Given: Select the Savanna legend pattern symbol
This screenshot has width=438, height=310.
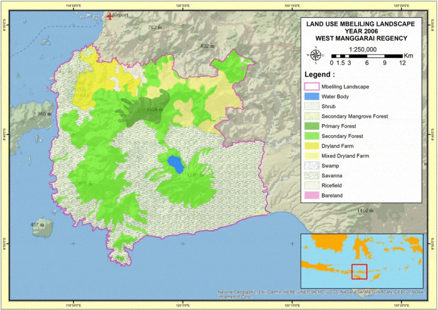Looking at the screenshot, I should pos(311,176).
